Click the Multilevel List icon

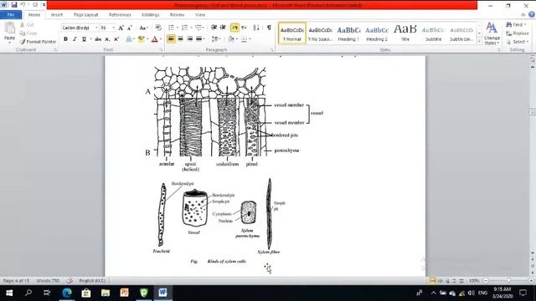[198, 28]
